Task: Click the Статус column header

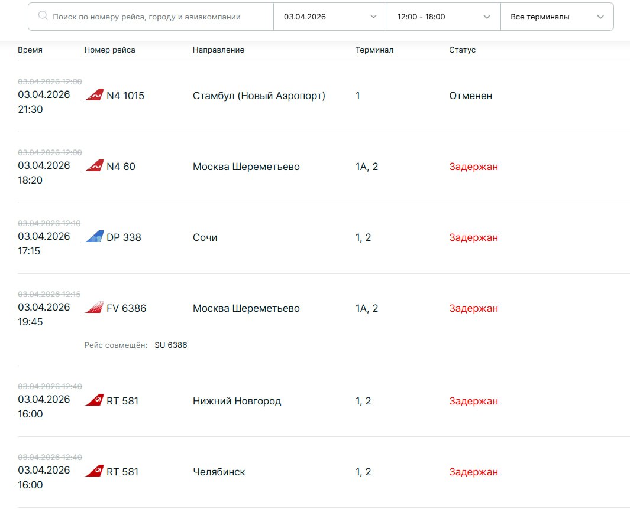Action: pyautogui.click(x=462, y=50)
